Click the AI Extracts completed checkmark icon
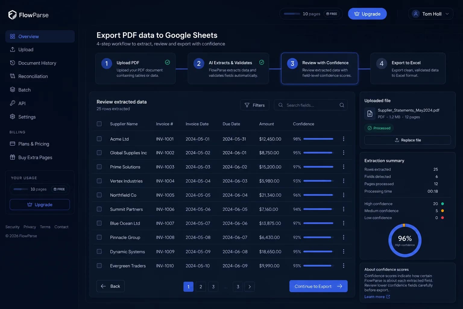This screenshot has width=463, height=309. coord(262,62)
